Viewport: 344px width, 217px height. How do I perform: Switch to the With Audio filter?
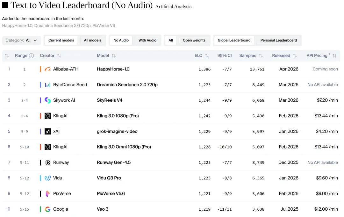pos(147,40)
